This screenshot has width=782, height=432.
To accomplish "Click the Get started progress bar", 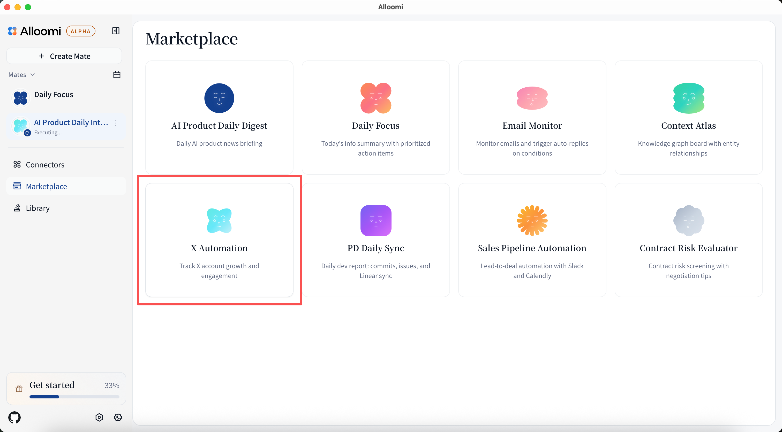I will click(x=74, y=397).
